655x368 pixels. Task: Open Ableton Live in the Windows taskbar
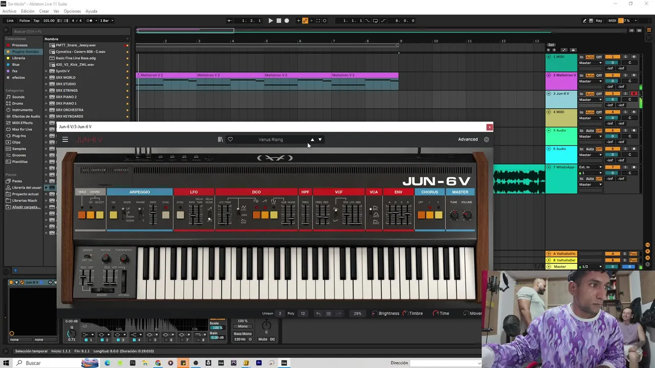pos(284,363)
